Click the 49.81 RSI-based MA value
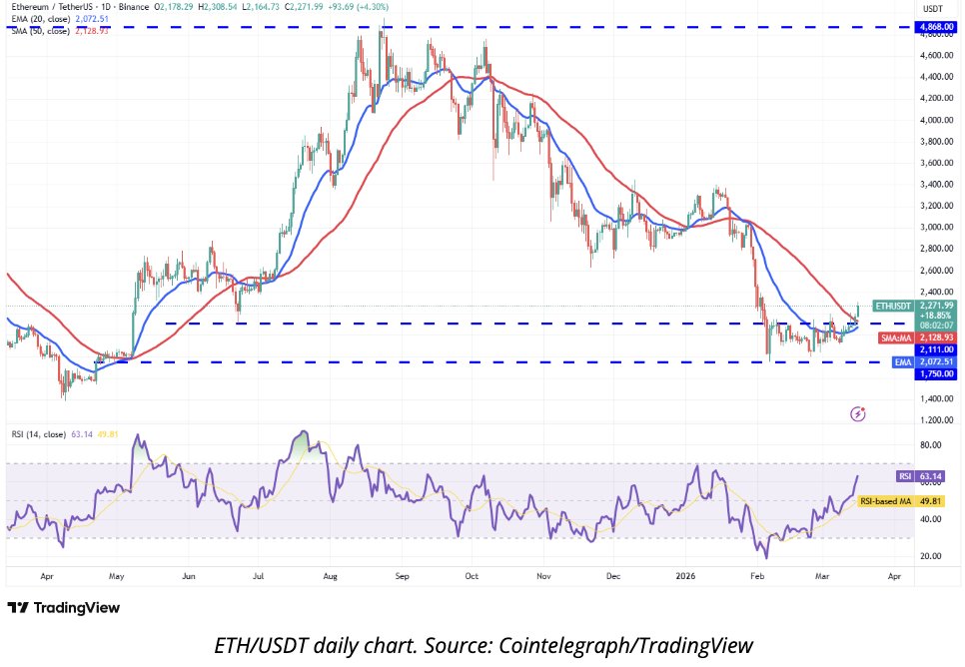The image size is (965, 667). click(930, 501)
